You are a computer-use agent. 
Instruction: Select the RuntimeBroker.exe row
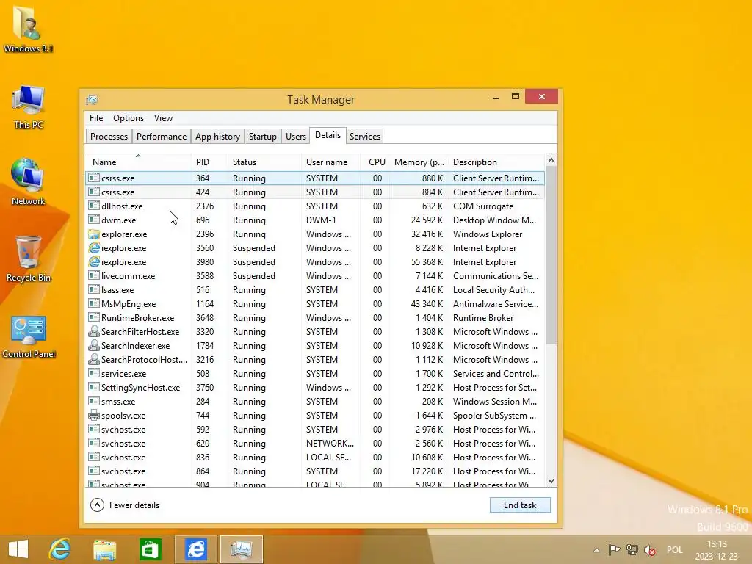click(315, 317)
